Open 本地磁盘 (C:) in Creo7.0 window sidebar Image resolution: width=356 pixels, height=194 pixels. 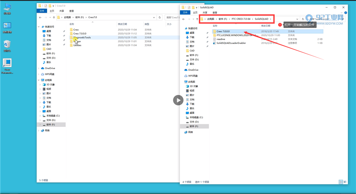point(53,116)
